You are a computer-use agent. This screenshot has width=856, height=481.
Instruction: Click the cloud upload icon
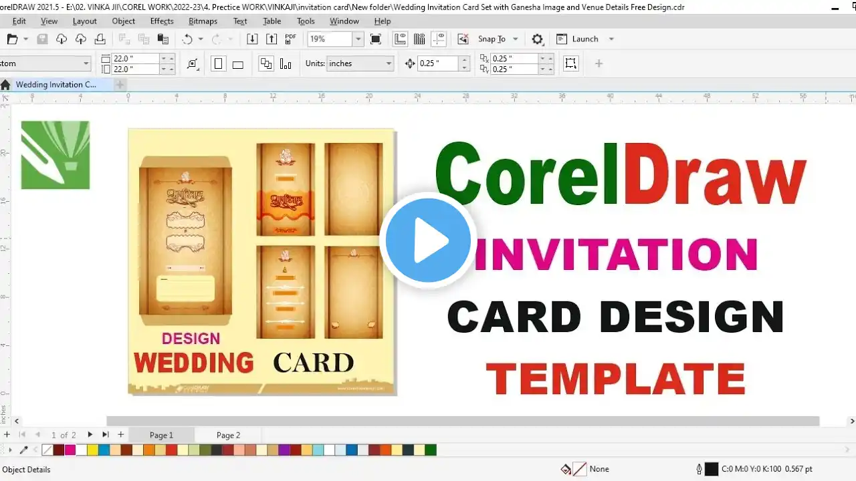click(x=81, y=39)
